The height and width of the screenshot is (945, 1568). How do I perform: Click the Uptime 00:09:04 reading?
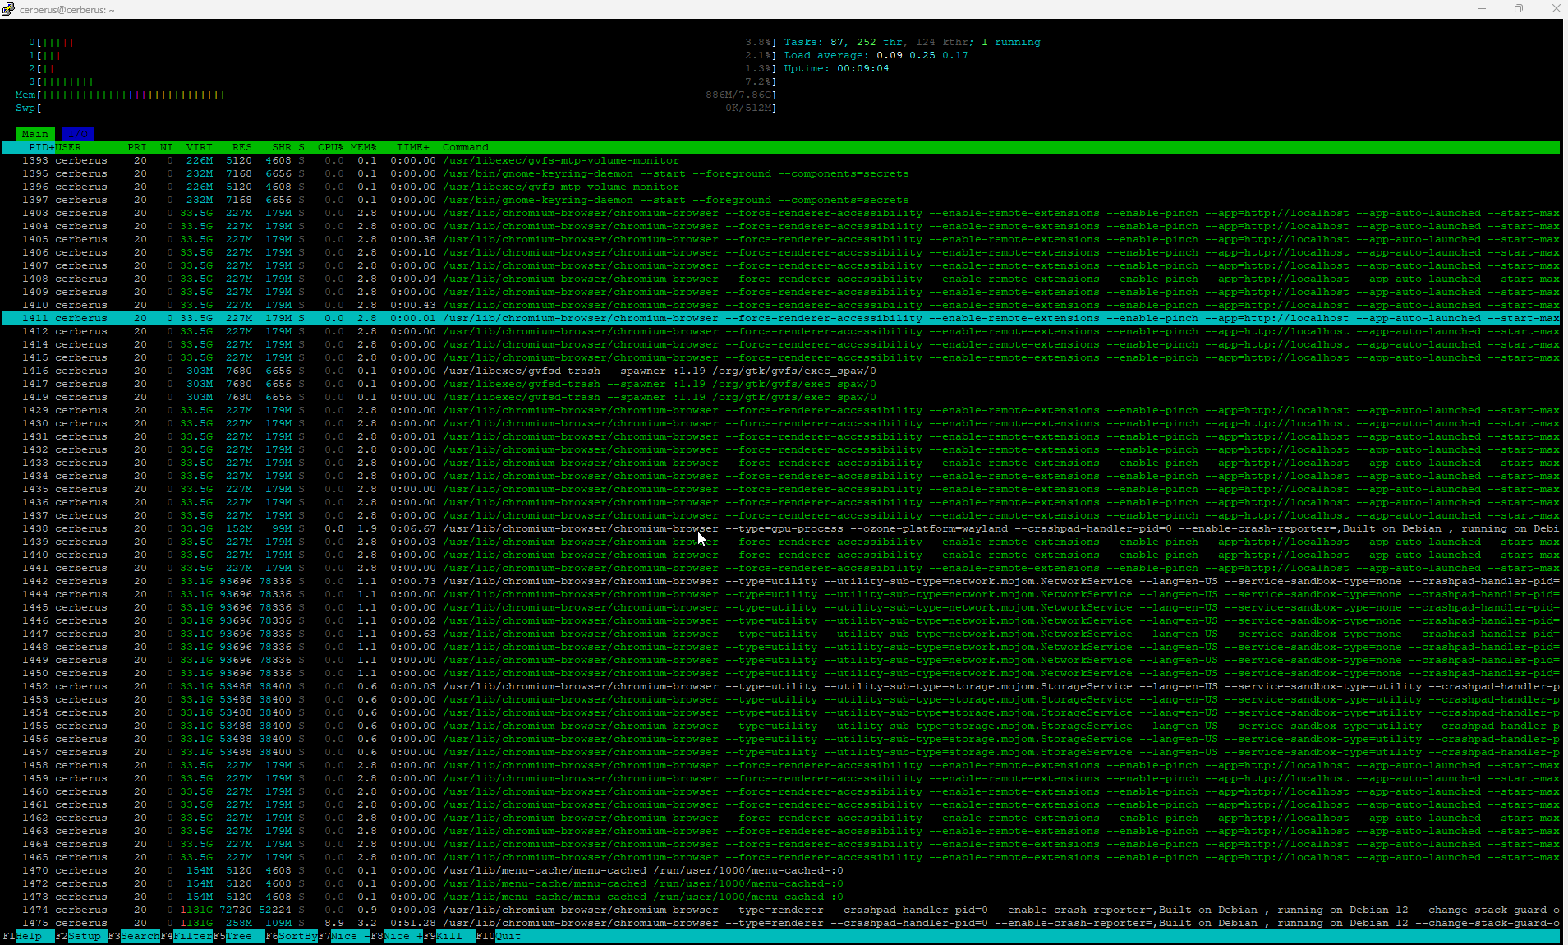[x=836, y=68]
